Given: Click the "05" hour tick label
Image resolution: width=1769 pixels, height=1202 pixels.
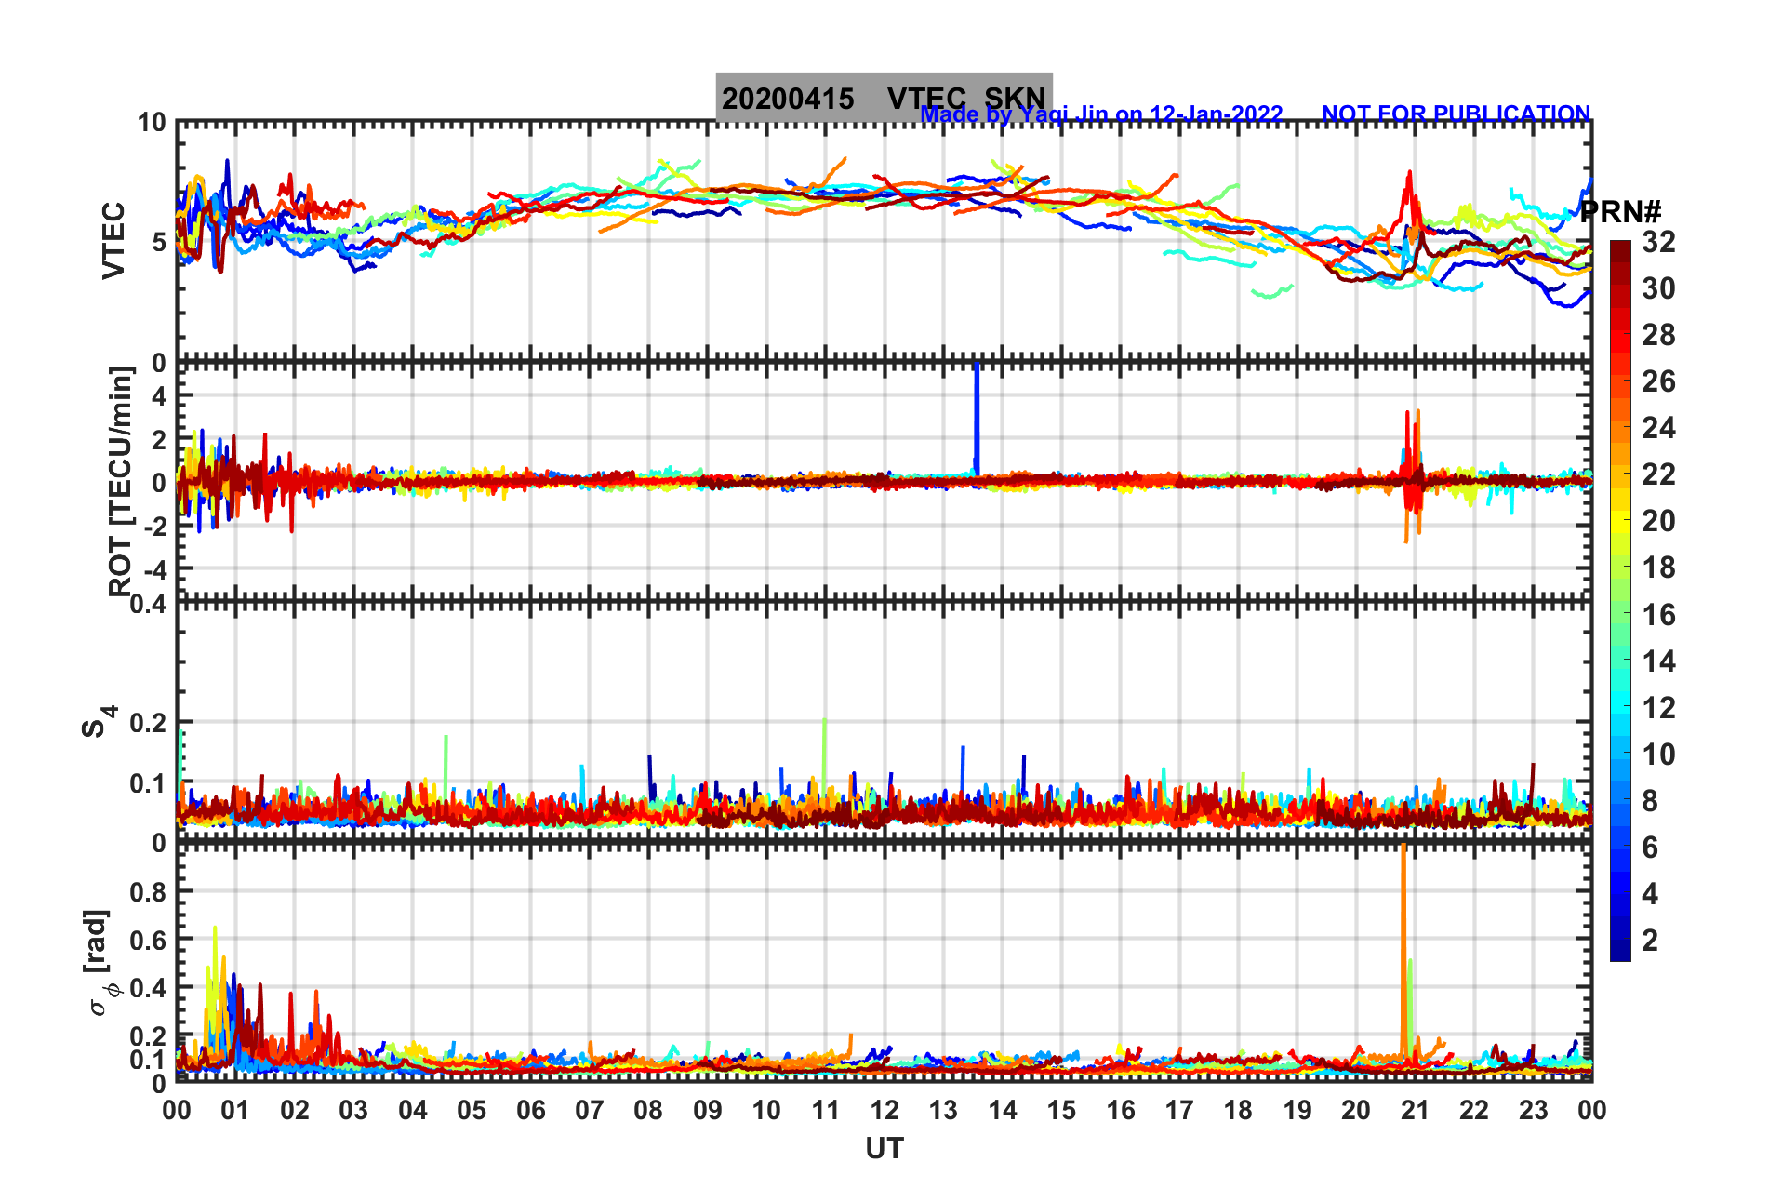Looking at the screenshot, I should [x=472, y=1110].
